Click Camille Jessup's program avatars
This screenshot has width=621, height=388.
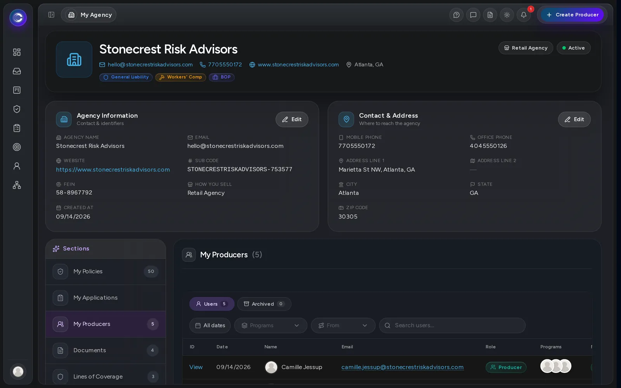[x=556, y=366]
